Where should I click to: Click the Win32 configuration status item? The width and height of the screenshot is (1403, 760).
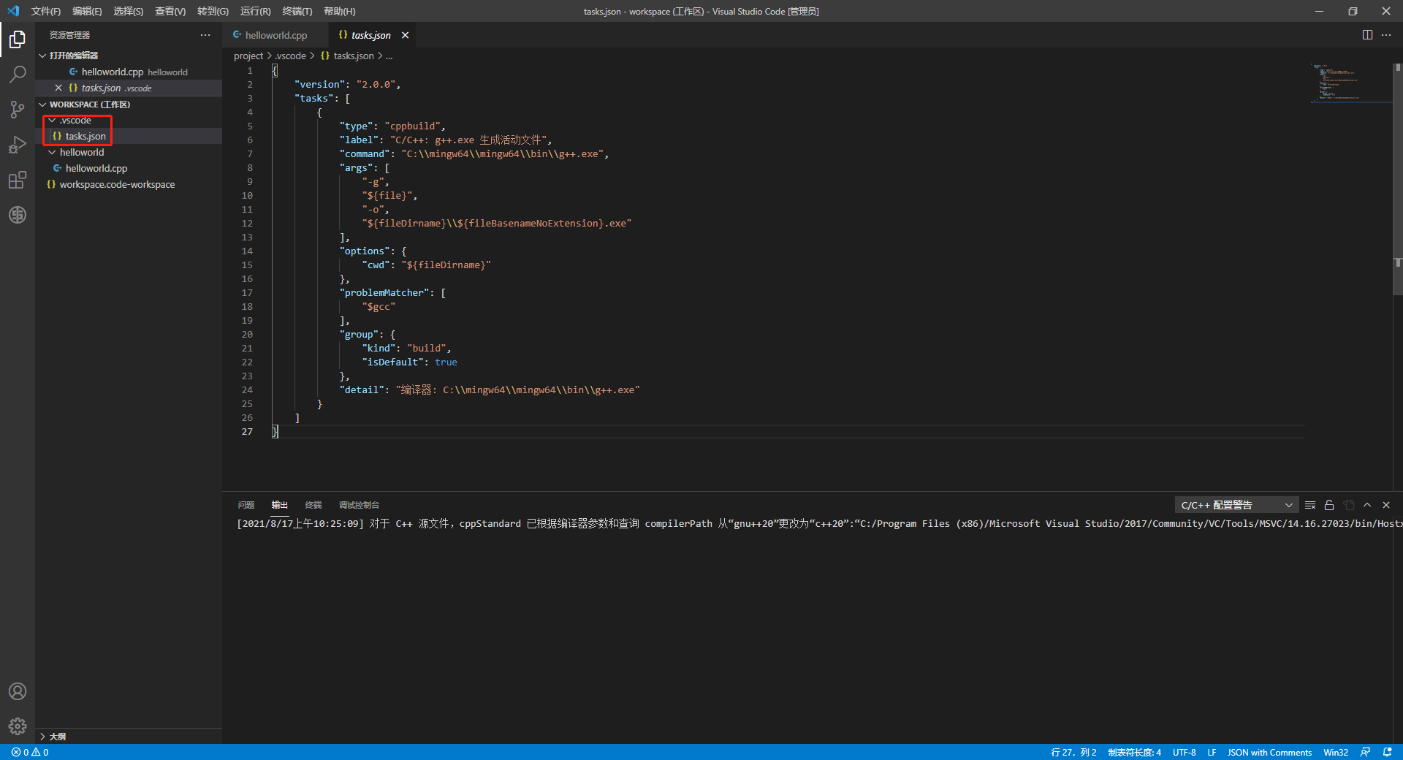click(x=1336, y=752)
